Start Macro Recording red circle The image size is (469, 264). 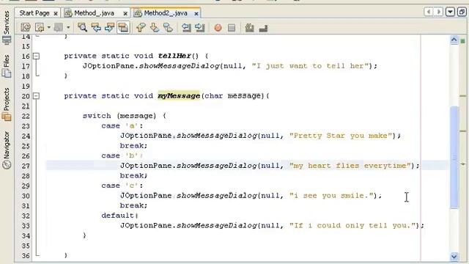218,28
